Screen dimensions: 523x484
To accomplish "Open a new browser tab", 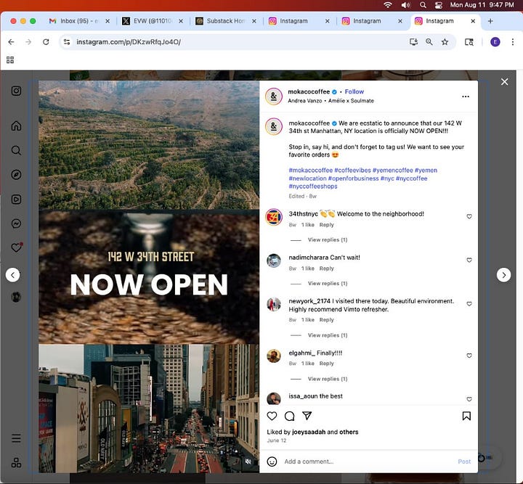I will 490,21.
